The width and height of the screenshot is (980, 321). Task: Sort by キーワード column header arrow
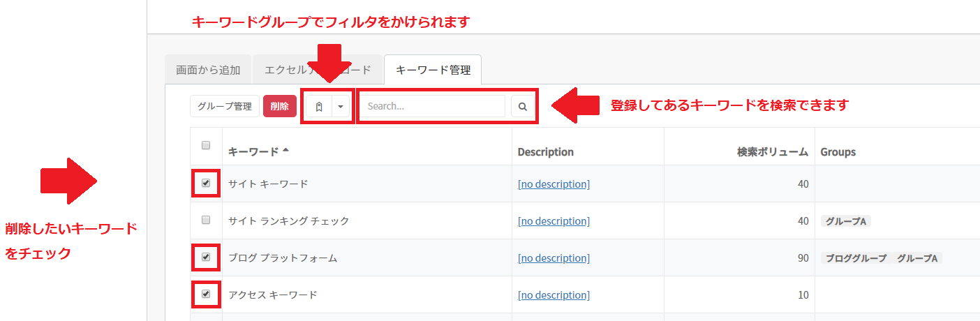[x=285, y=151]
